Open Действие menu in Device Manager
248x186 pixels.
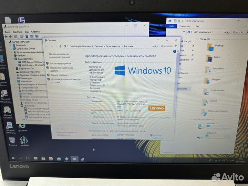[17, 32]
